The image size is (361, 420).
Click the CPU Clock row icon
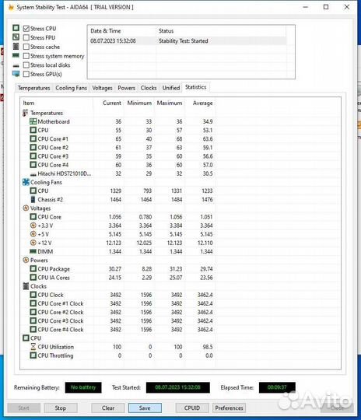[x=33, y=295]
